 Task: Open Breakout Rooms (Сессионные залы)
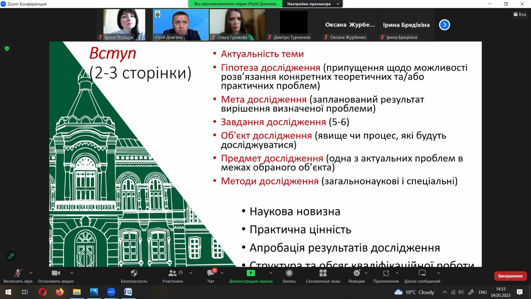[323, 274]
